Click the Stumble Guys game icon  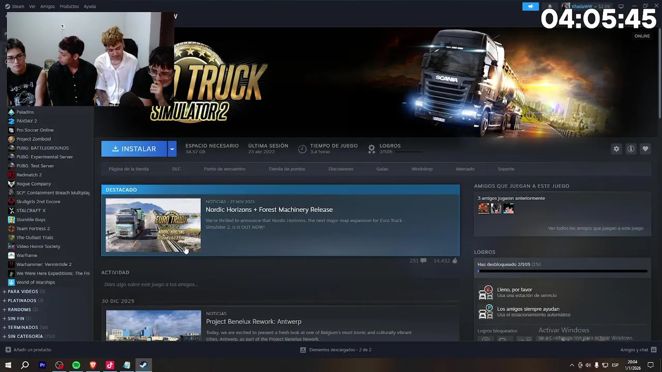11,220
